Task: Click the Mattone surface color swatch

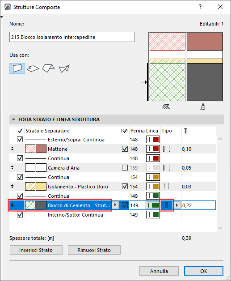Action: pyautogui.click(x=41, y=149)
